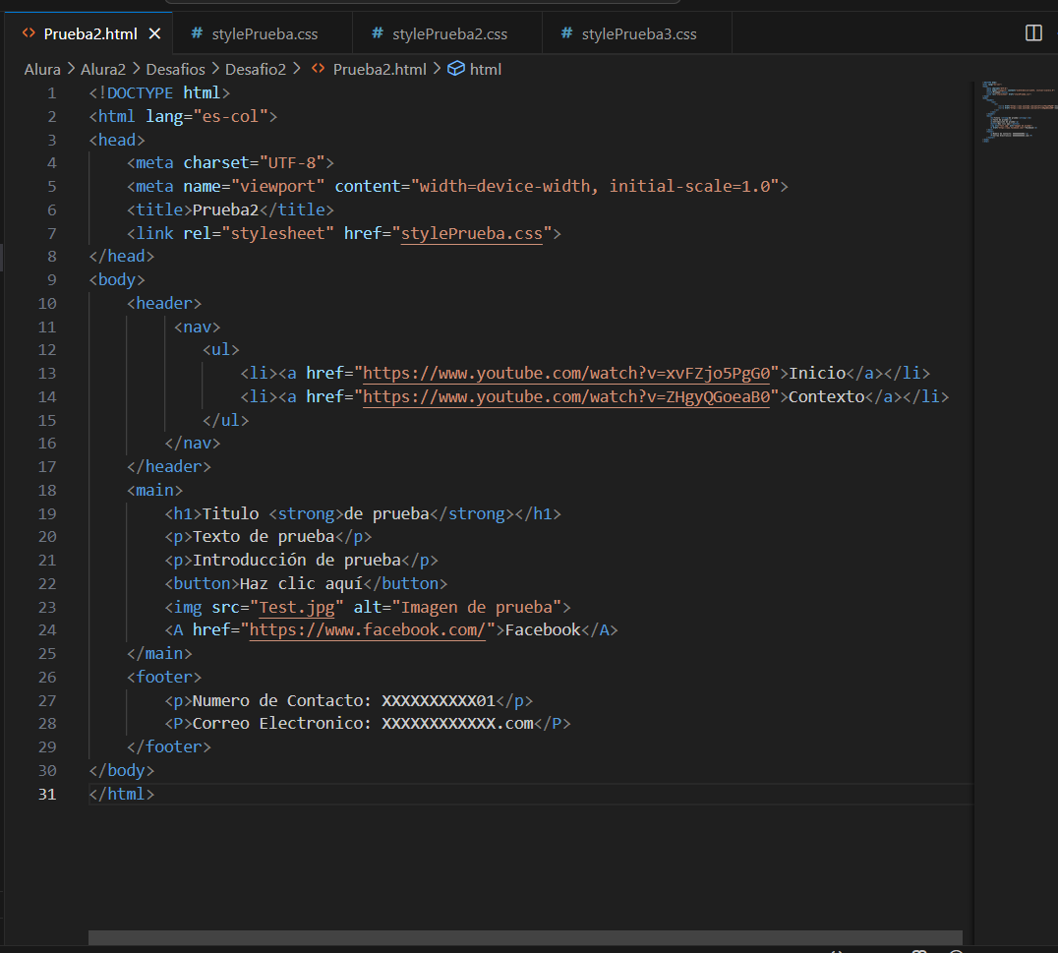The width and height of the screenshot is (1058, 953).
Task: Click the viewport content value text
Action: coord(595,186)
